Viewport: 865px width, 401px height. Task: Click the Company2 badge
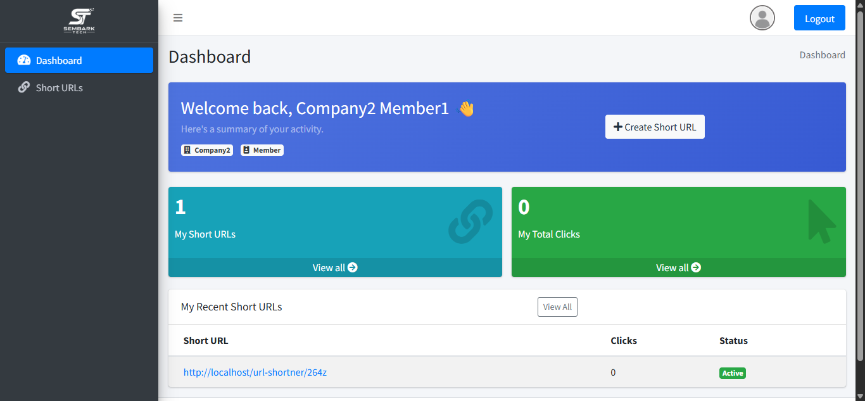pyautogui.click(x=207, y=150)
